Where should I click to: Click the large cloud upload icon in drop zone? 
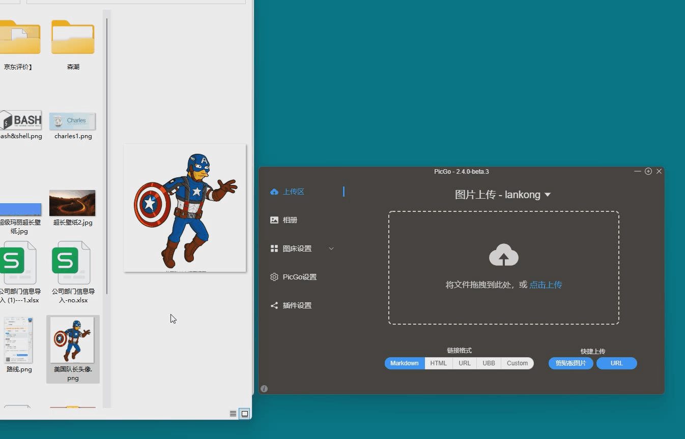pos(504,255)
